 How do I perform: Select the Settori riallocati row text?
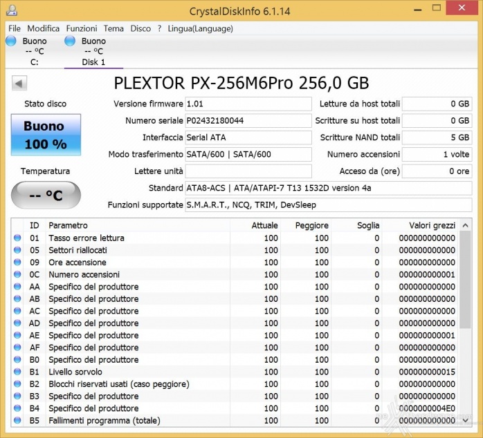click(78, 250)
